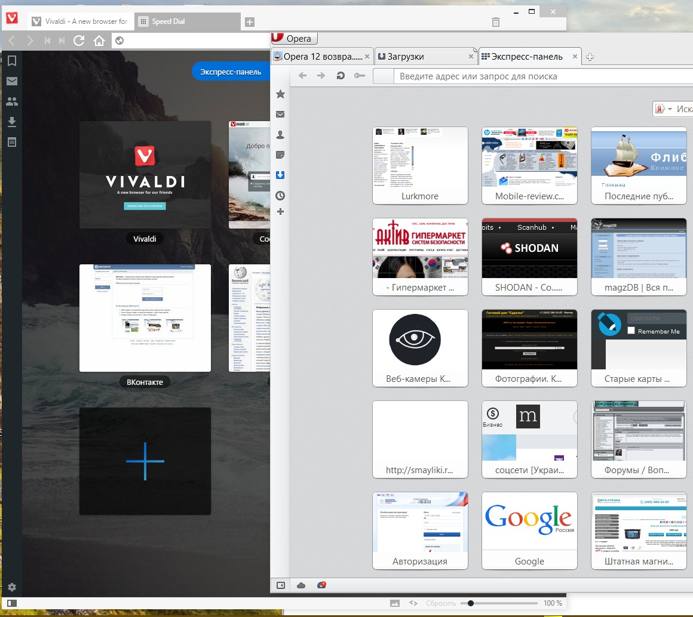This screenshot has height=617, width=693.
Task: Click Opera Turbo status icon
Action: pos(322,585)
